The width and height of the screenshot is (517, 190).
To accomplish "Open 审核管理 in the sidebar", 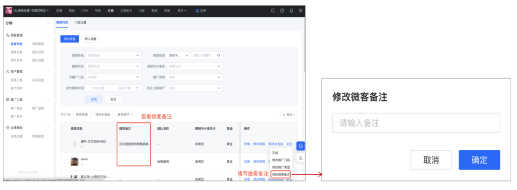I will [x=38, y=44].
